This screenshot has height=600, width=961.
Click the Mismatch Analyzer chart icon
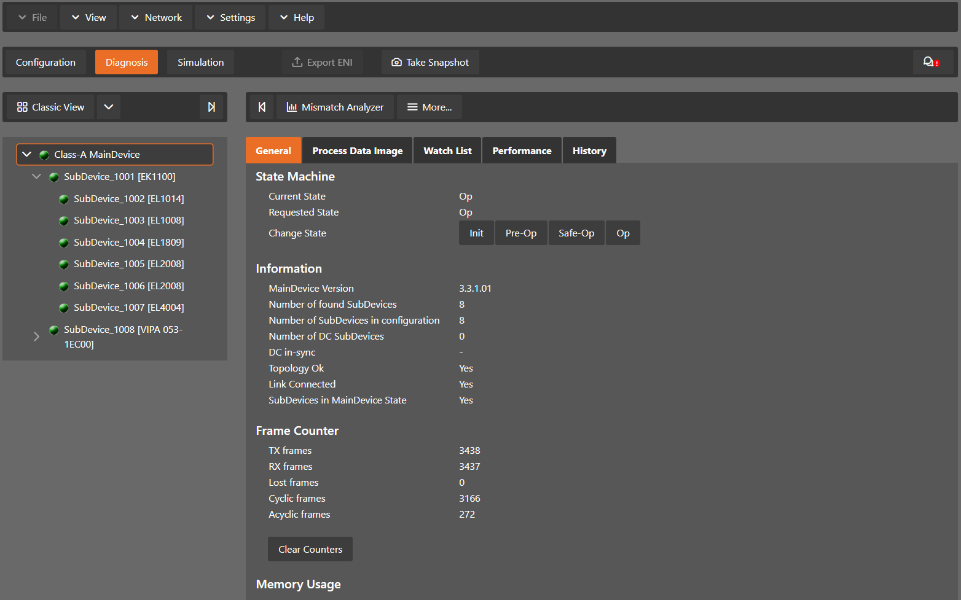pos(292,107)
